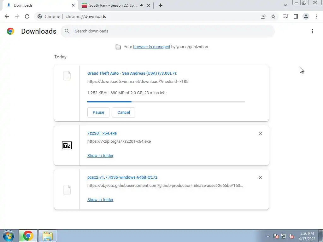This screenshot has width=323, height=242.
Task: Click the forward navigation arrow
Action: (x=17, y=16)
